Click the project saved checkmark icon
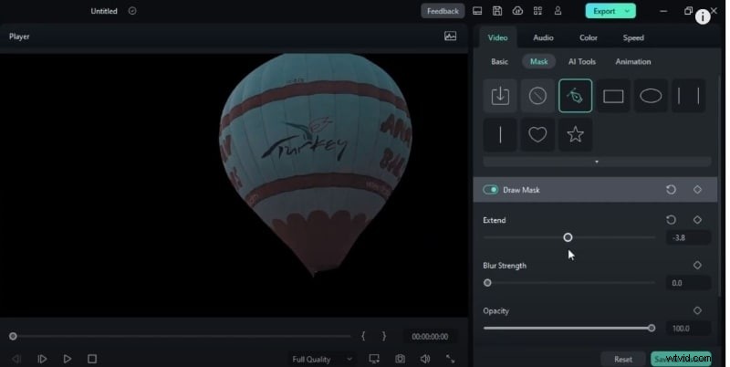Image resolution: width=730 pixels, height=367 pixels. pos(132,11)
